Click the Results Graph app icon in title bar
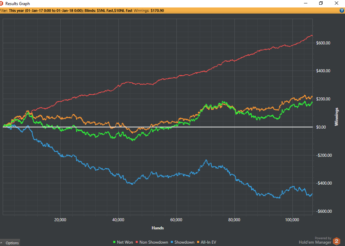This screenshot has width=345, height=246. point(1,3)
